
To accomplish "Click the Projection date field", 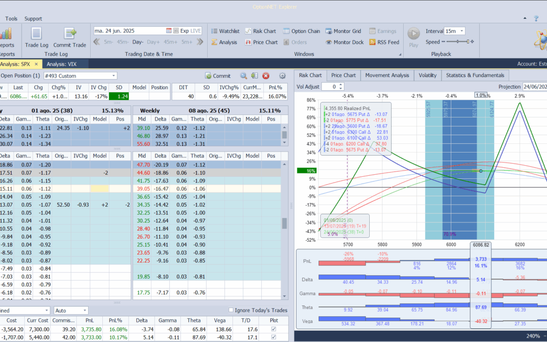I will point(534,87).
